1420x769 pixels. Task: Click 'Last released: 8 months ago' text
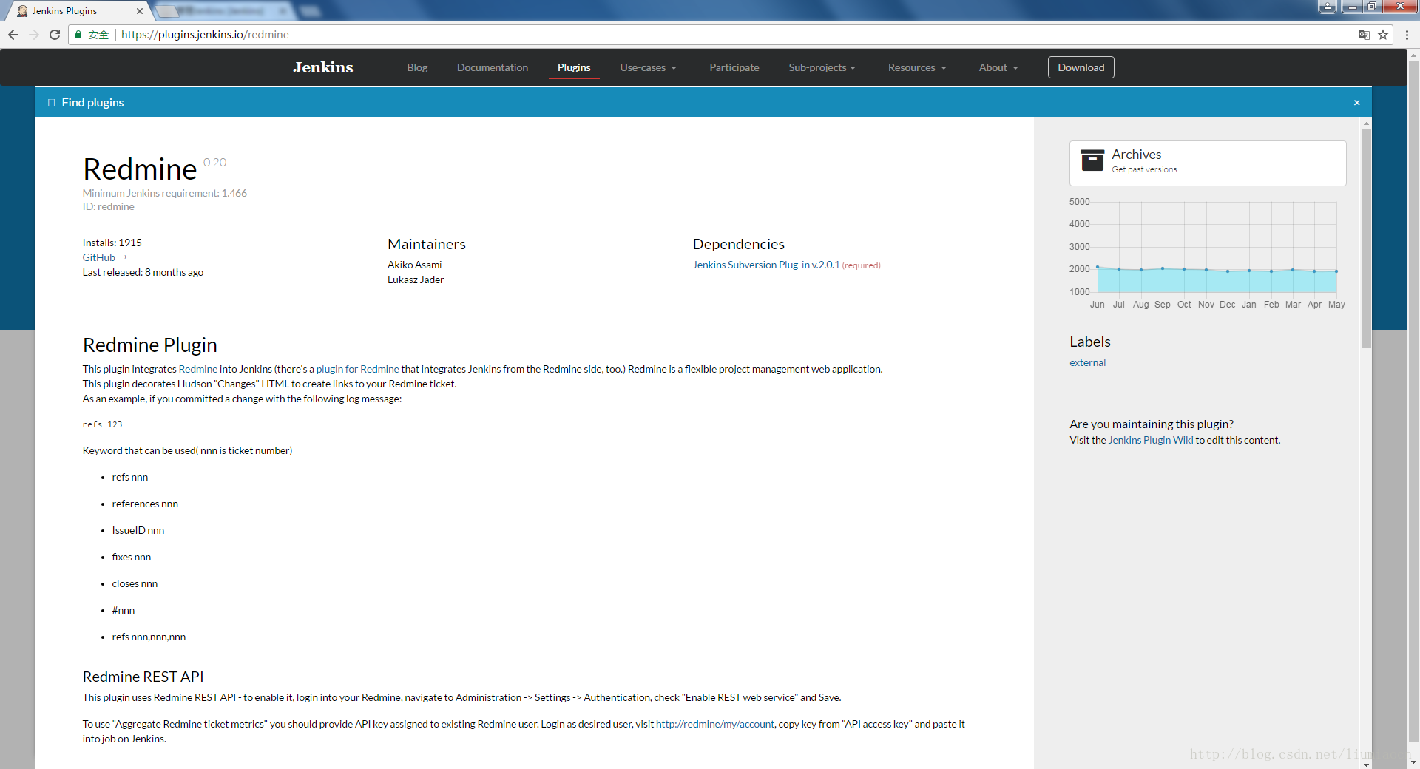click(x=143, y=272)
